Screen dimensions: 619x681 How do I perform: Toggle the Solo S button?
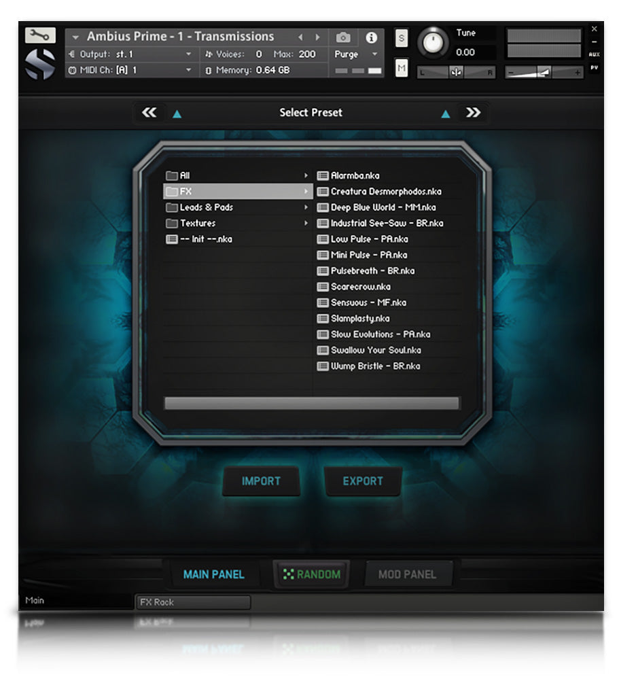(x=402, y=39)
